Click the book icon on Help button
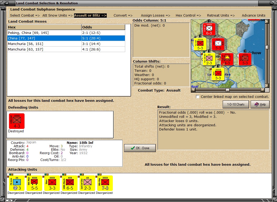The image size is (277, 202). pyautogui.click(x=256, y=104)
